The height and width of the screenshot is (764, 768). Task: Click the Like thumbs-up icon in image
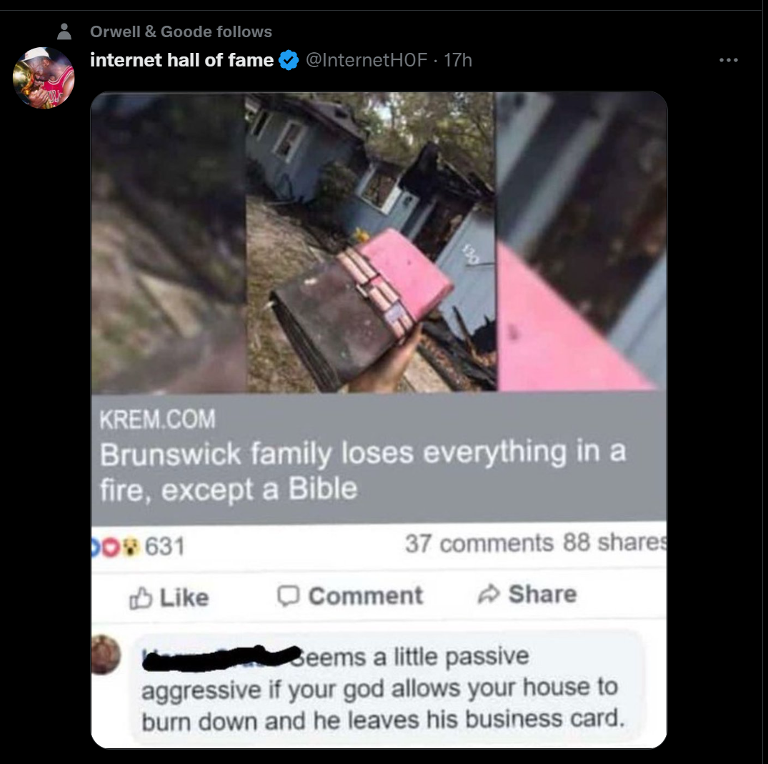(141, 597)
